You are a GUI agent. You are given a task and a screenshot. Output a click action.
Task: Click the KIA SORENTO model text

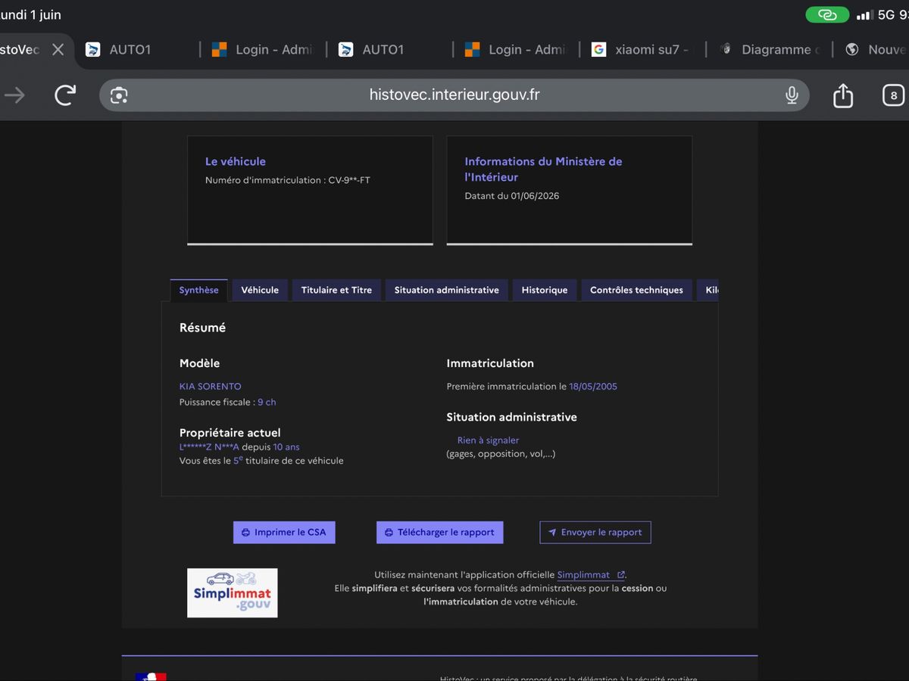(x=211, y=387)
